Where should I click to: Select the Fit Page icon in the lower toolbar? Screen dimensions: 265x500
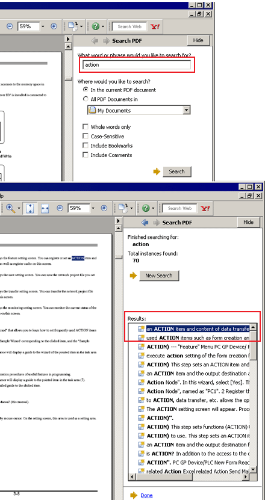pyautogui.click(x=30, y=209)
